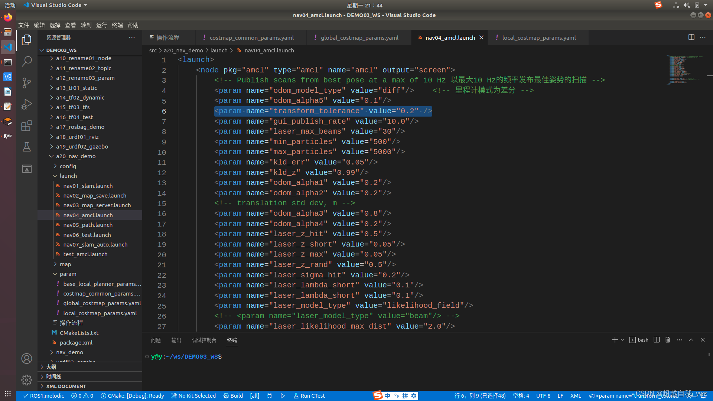
Task: Click Build in the status bar
Action: coord(233,395)
